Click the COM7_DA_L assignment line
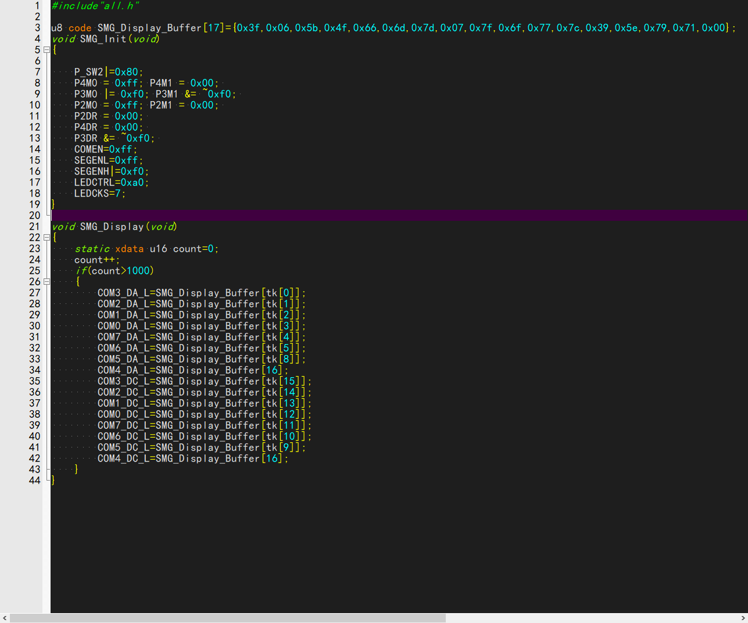748x623 pixels. coord(201,337)
